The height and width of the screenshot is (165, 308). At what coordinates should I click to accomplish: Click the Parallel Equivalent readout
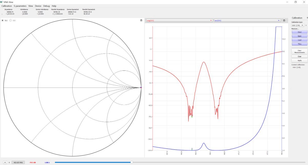coord(88,13)
